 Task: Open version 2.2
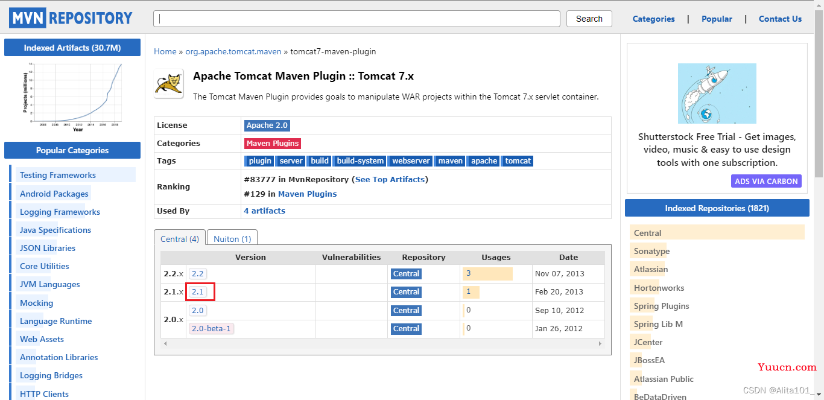pyautogui.click(x=198, y=273)
